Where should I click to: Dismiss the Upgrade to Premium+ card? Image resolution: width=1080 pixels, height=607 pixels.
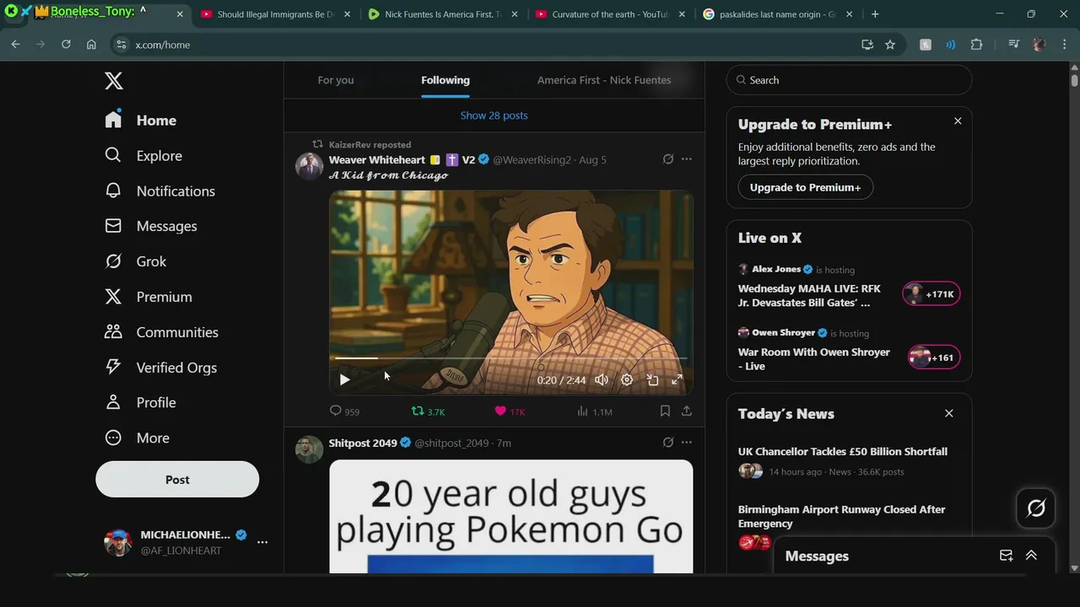pyautogui.click(x=958, y=121)
